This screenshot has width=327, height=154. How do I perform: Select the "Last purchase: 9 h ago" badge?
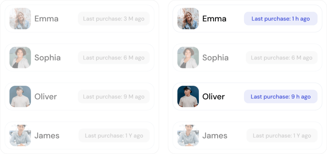coord(280,97)
